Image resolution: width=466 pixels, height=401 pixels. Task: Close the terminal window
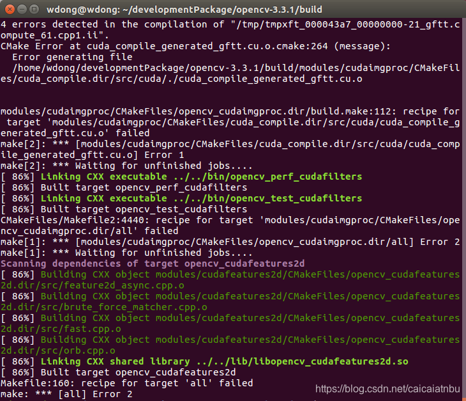10,9
